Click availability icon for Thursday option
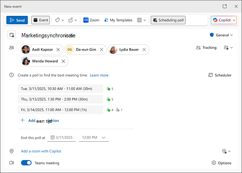The image size is (242, 173). coord(108,99)
